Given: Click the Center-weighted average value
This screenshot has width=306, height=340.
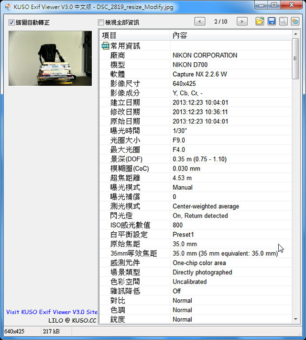Looking at the screenshot, I should pos(206,206).
